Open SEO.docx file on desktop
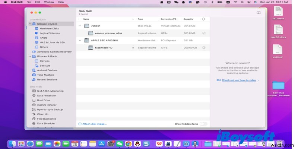 click(x=278, y=13)
